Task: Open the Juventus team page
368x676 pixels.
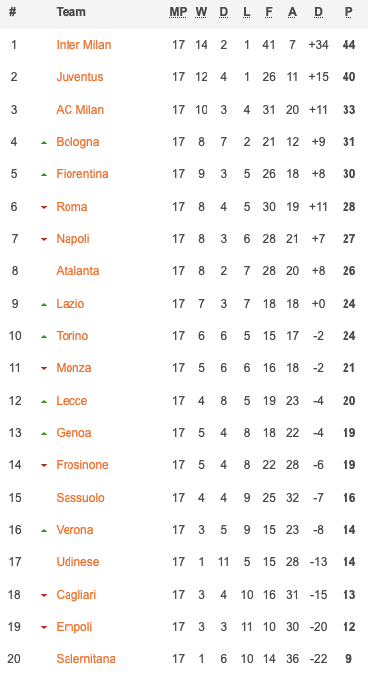Action: pos(79,77)
